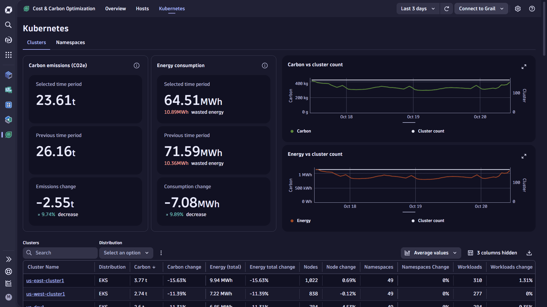Screen dimensions: 547x307
Task: Expand the Average values dropdown
Action: 431,253
